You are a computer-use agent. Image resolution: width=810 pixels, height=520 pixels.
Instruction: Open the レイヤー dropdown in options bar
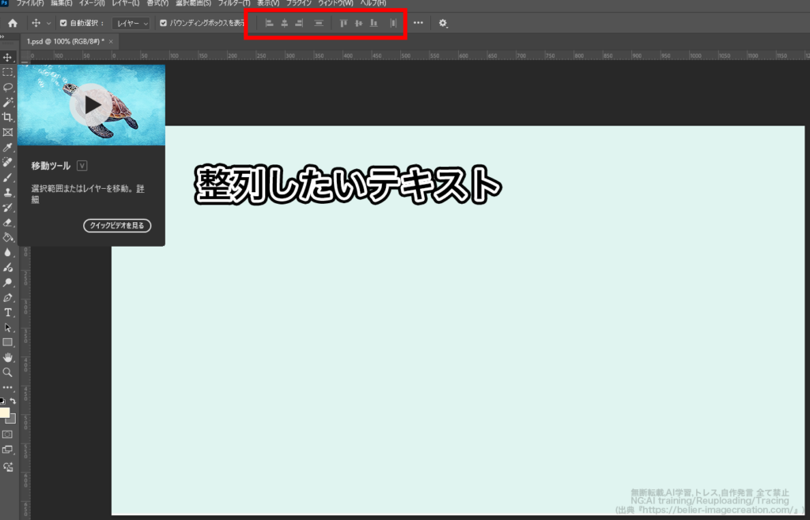131,23
